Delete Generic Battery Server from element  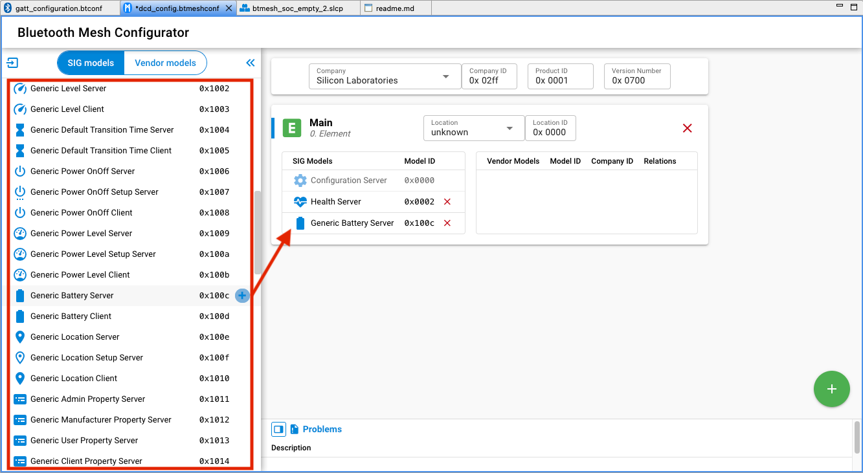447,223
